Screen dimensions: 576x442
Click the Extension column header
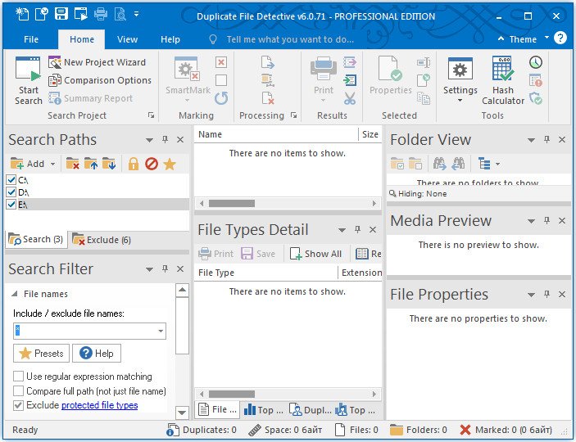coord(361,273)
